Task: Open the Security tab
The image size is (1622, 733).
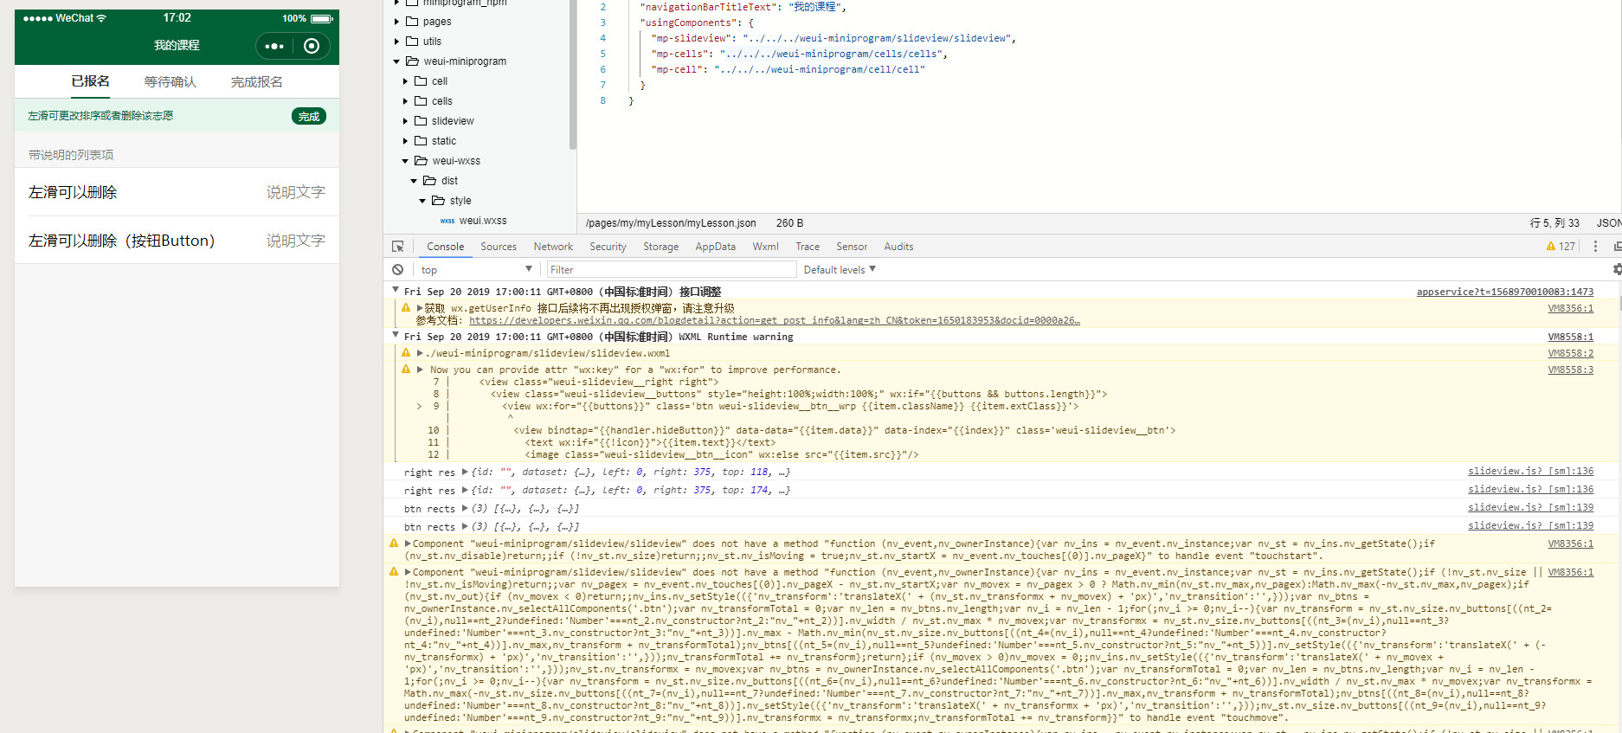Action: click(608, 247)
